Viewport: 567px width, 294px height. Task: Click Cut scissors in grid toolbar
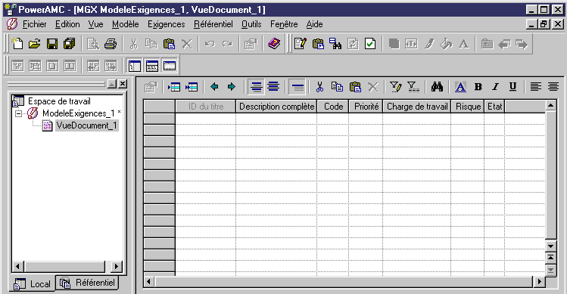pos(319,87)
